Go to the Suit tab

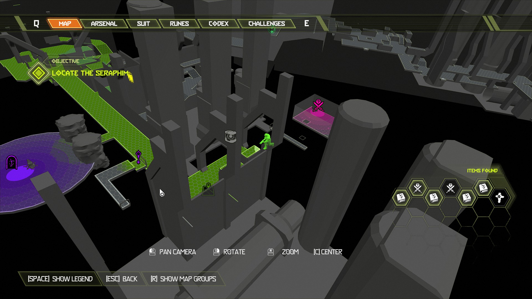tap(143, 24)
